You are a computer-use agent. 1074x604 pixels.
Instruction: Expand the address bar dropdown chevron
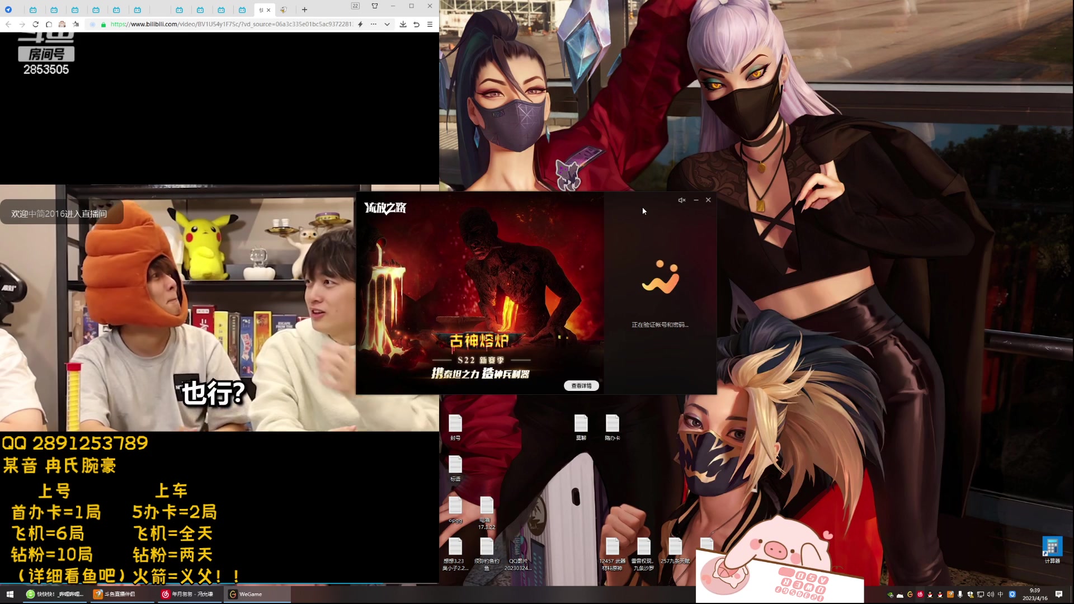point(387,24)
